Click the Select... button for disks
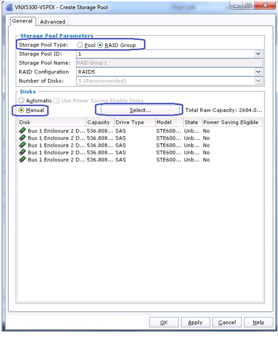278x343 pixels. pos(140,110)
